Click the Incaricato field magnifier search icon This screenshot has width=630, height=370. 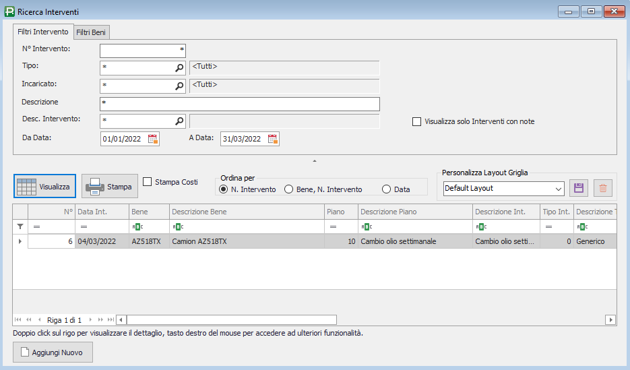[180, 86]
